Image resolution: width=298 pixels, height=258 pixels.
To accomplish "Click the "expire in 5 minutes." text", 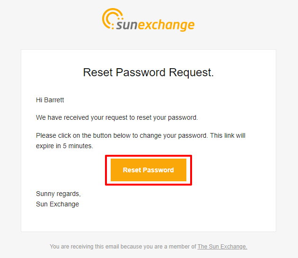I will 64,146.
